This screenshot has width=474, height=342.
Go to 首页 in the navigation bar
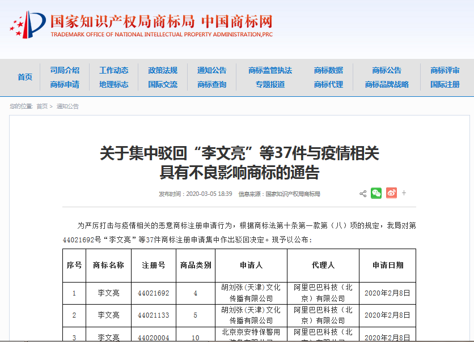point(25,77)
